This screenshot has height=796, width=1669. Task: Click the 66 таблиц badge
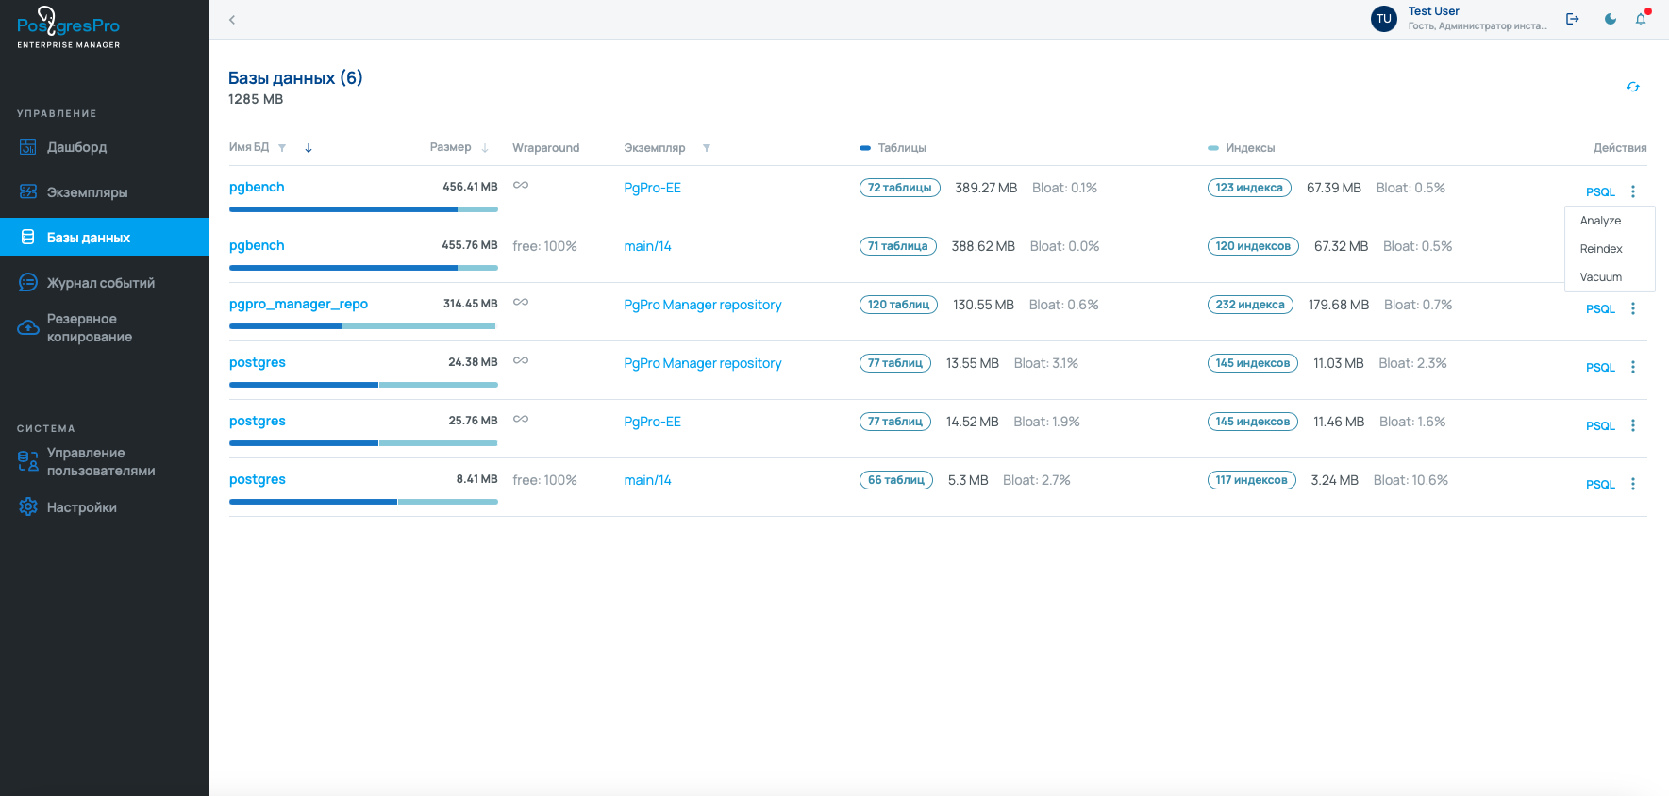point(895,480)
